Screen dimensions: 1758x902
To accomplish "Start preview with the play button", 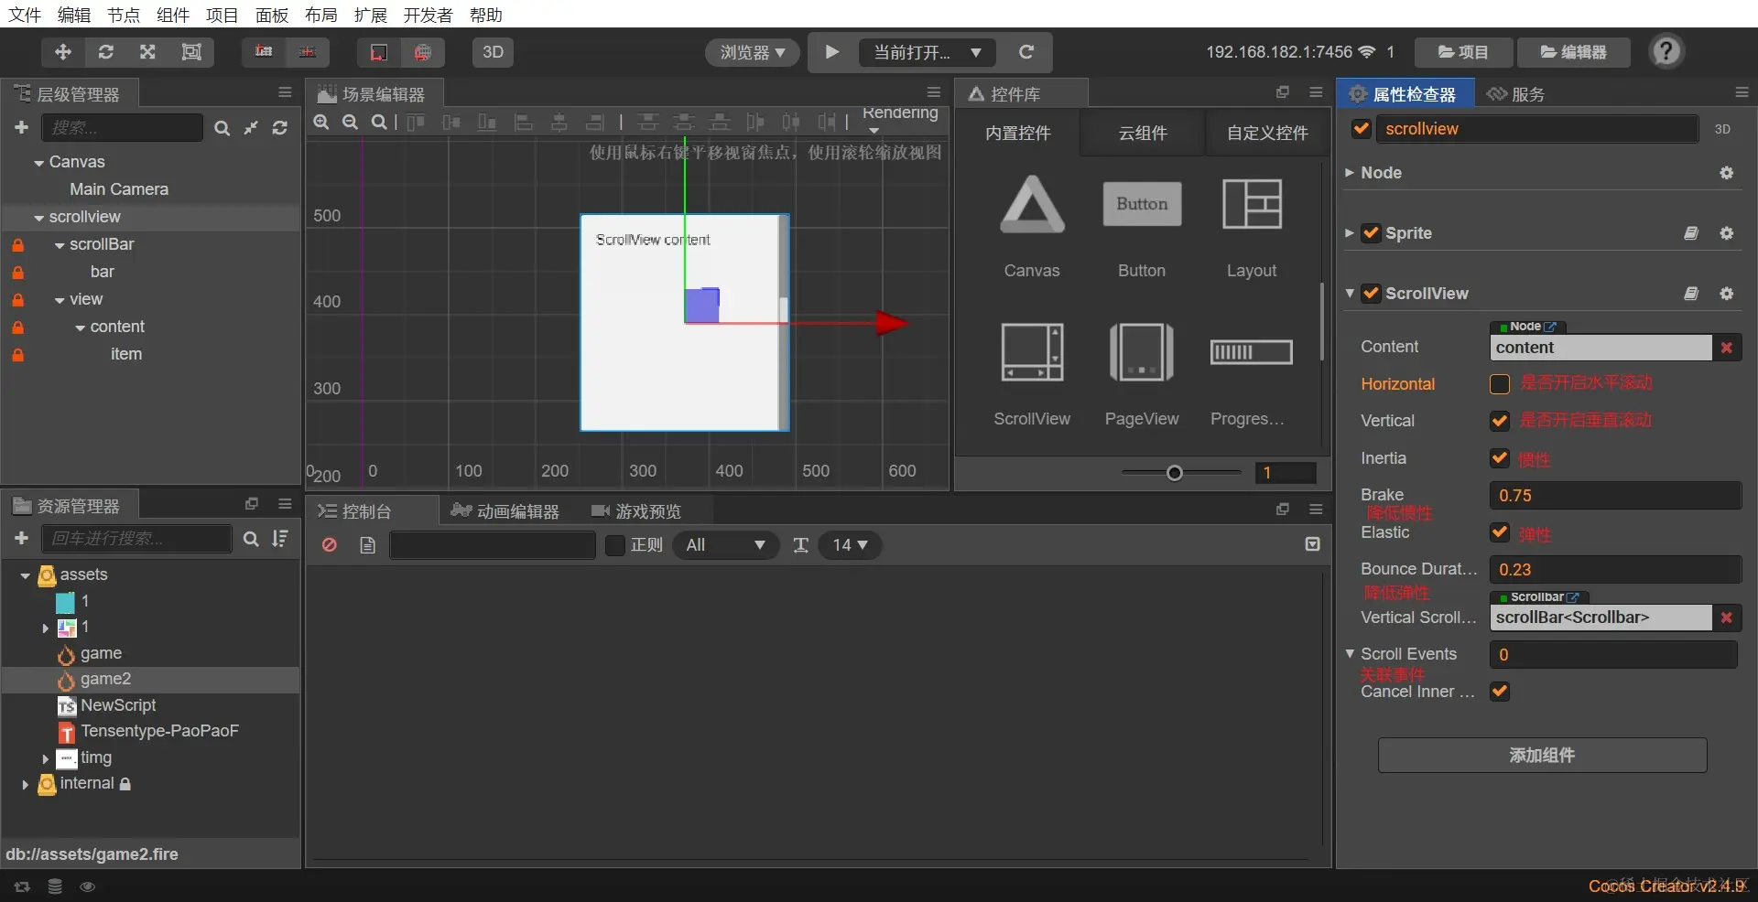I will point(832,52).
